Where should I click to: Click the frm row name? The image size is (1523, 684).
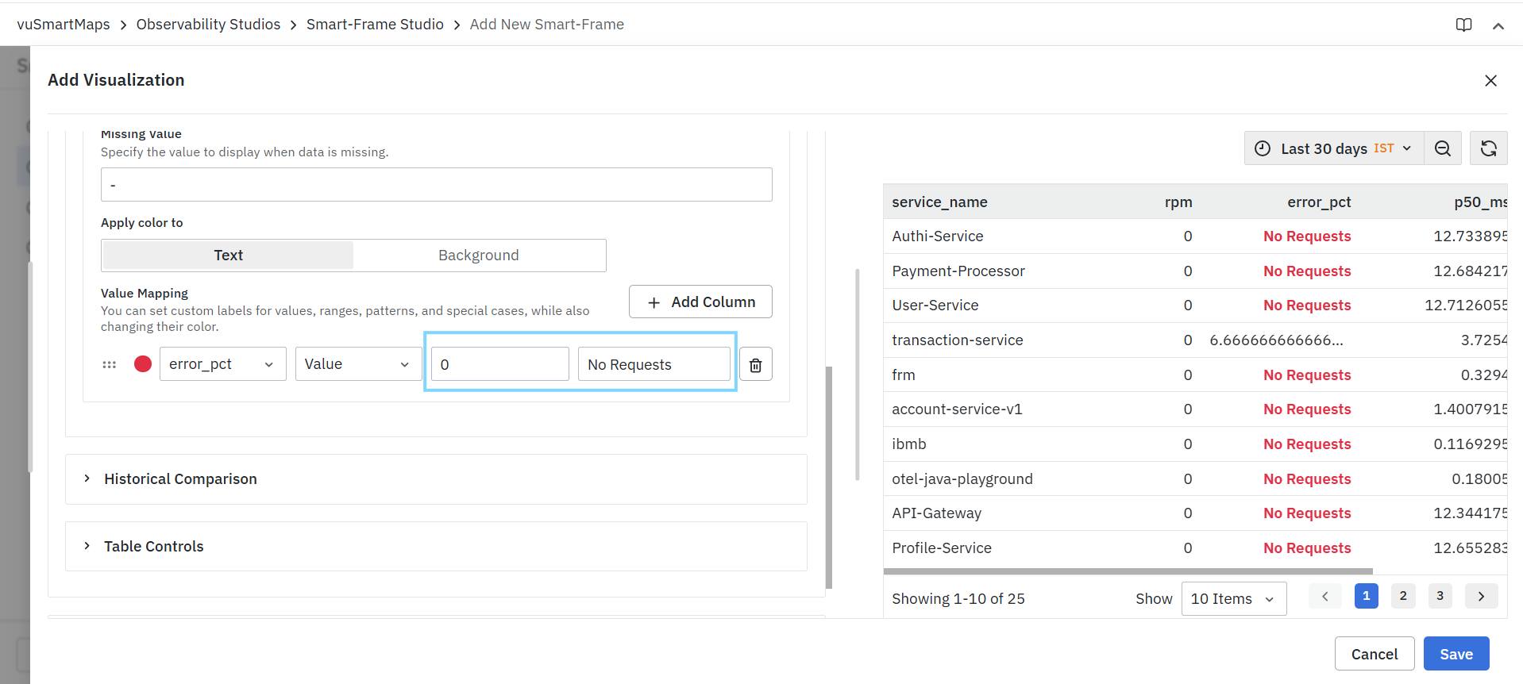(x=904, y=375)
